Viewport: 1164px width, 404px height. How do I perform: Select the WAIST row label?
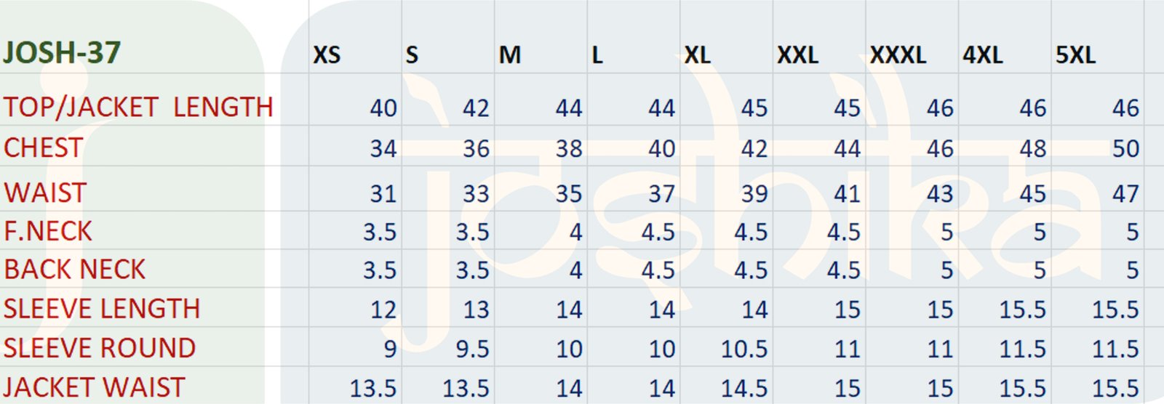[x=45, y=193]
